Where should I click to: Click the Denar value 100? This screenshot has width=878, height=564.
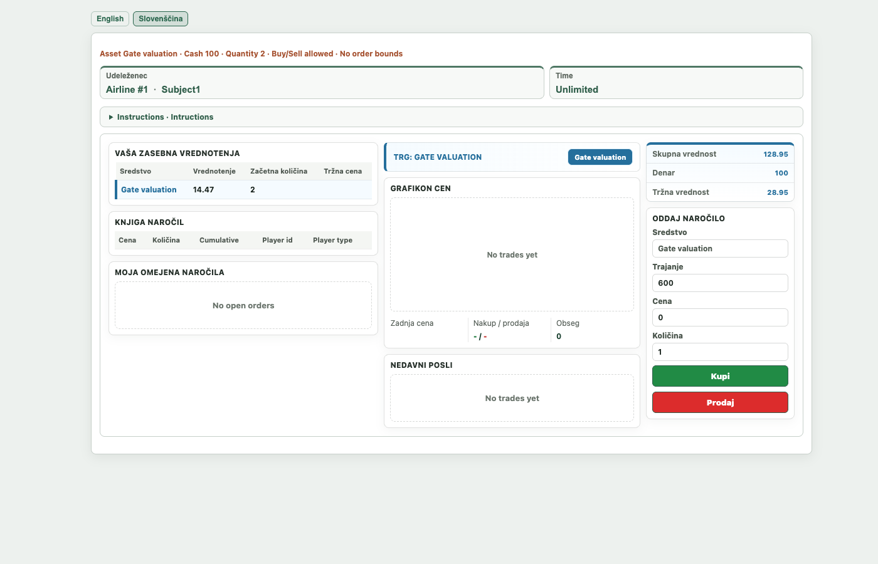(781, 173)
